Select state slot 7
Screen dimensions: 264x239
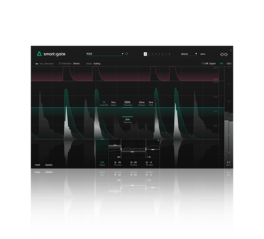coord(166,54)
